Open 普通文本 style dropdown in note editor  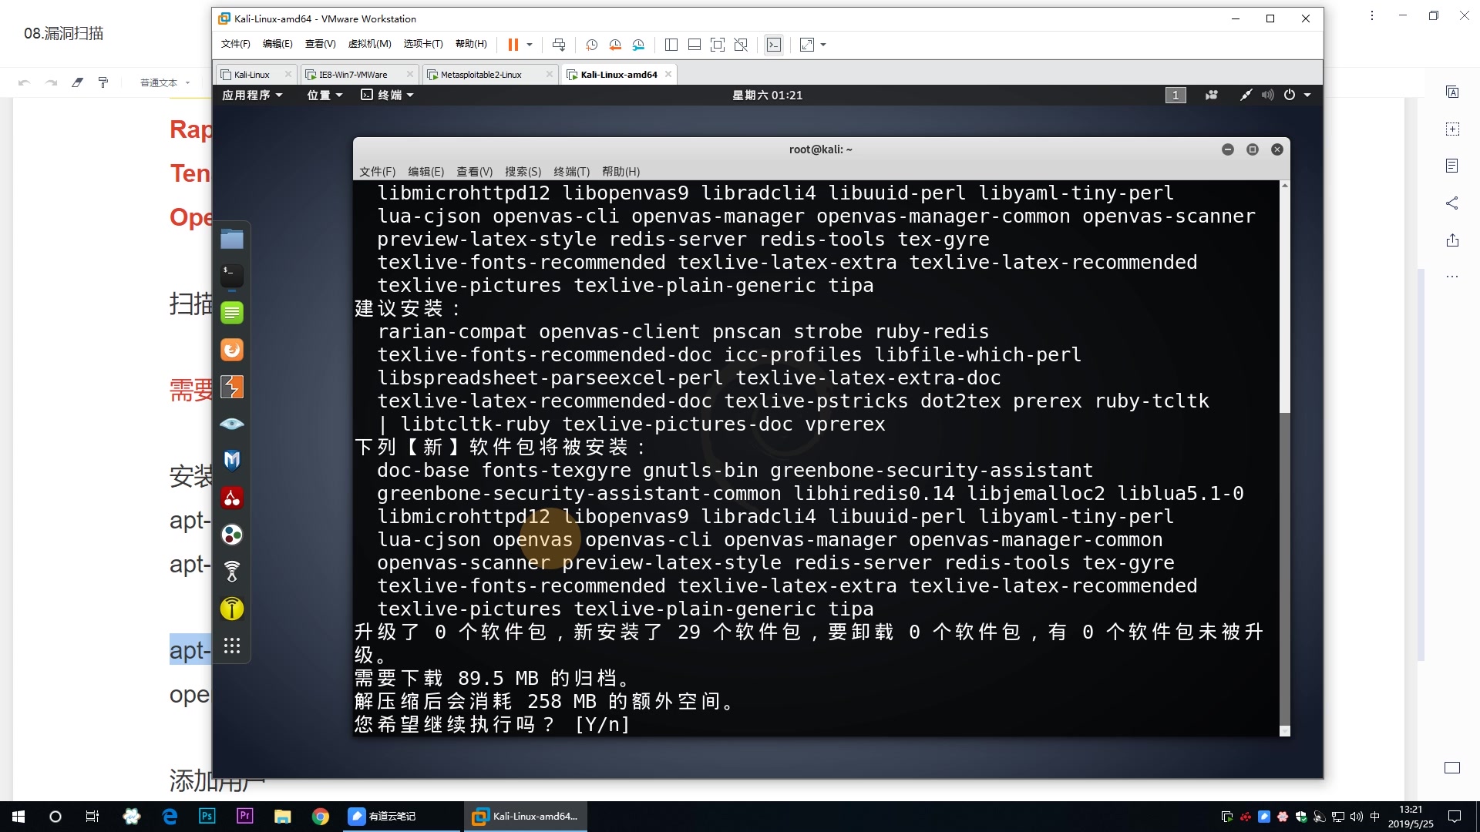165,82
